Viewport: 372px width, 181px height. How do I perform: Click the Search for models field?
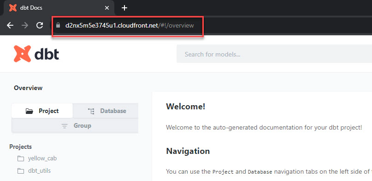point(274,54)
